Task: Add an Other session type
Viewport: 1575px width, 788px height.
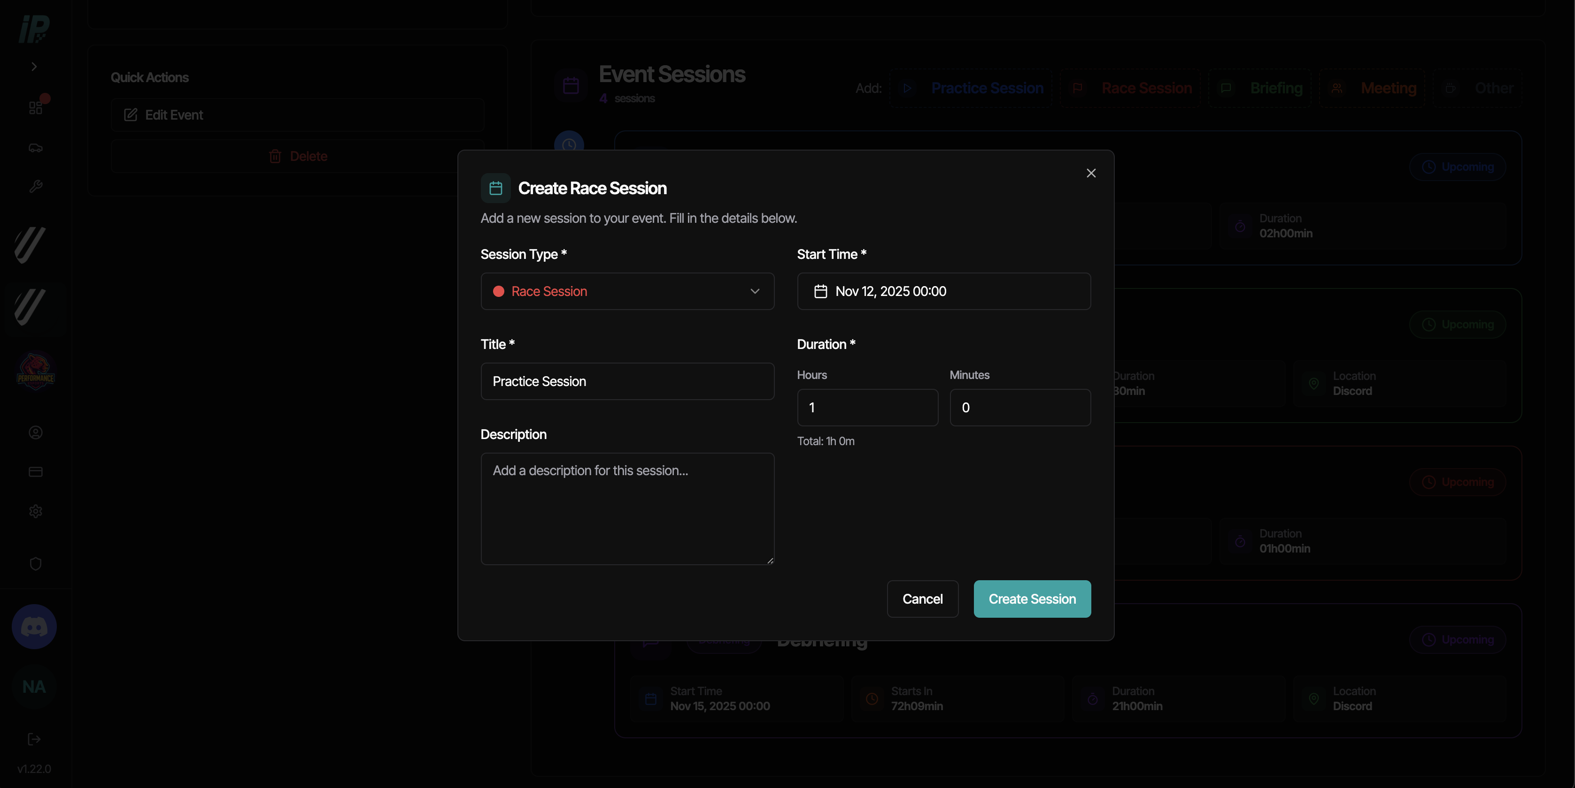Action: click(1477, 89)
